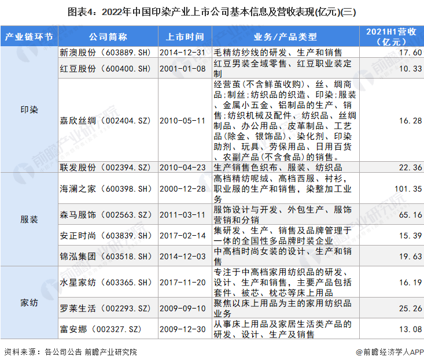
Task: Click revenue value 16.28
Action: tap(411, 120)
